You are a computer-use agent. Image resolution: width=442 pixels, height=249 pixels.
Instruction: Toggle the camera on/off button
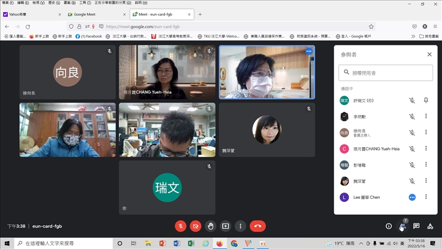[196, 226]
